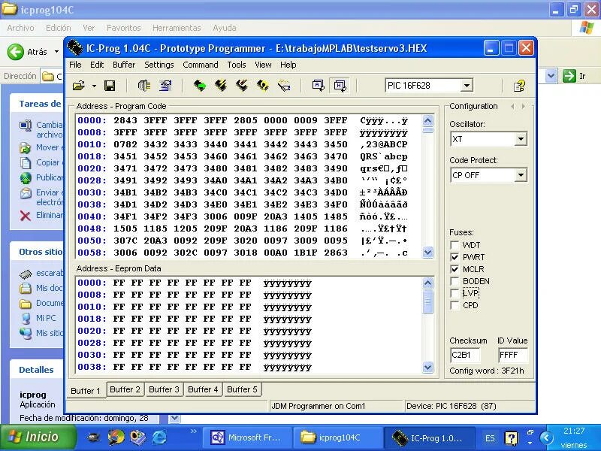Open the Oscillator XT dropdown
Viewport: 601px width, 451px height.
(x=521, y=139)
